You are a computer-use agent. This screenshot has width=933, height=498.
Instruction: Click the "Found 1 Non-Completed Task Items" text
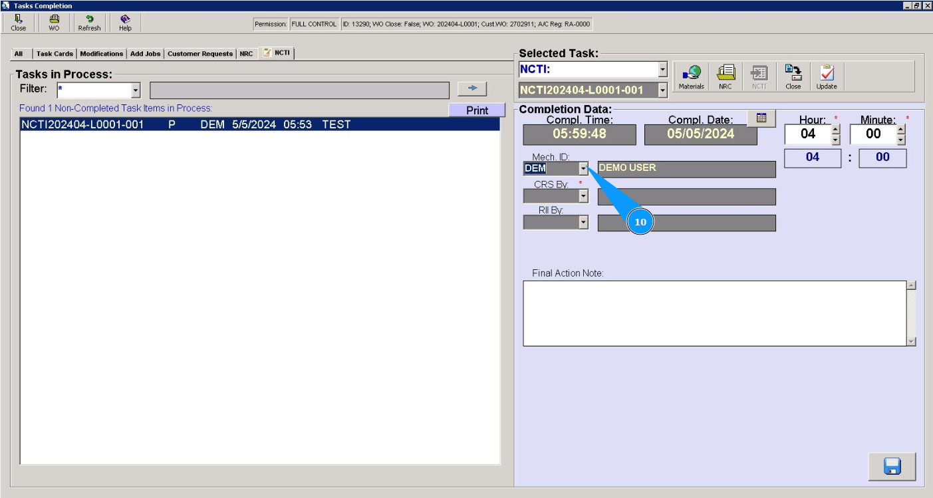[116, 108]
